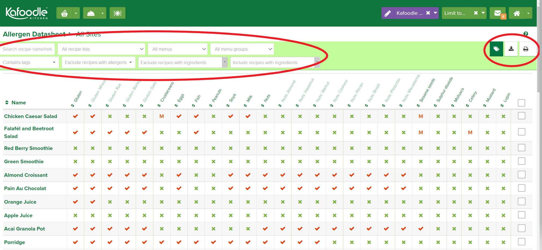Click Exclude recipes with ingredients field
Viewport: 542px width, 250px height.
click(x=183, y=62)
